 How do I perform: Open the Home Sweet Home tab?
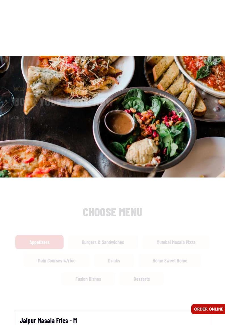pyautogui.click(x=170, y=260)
